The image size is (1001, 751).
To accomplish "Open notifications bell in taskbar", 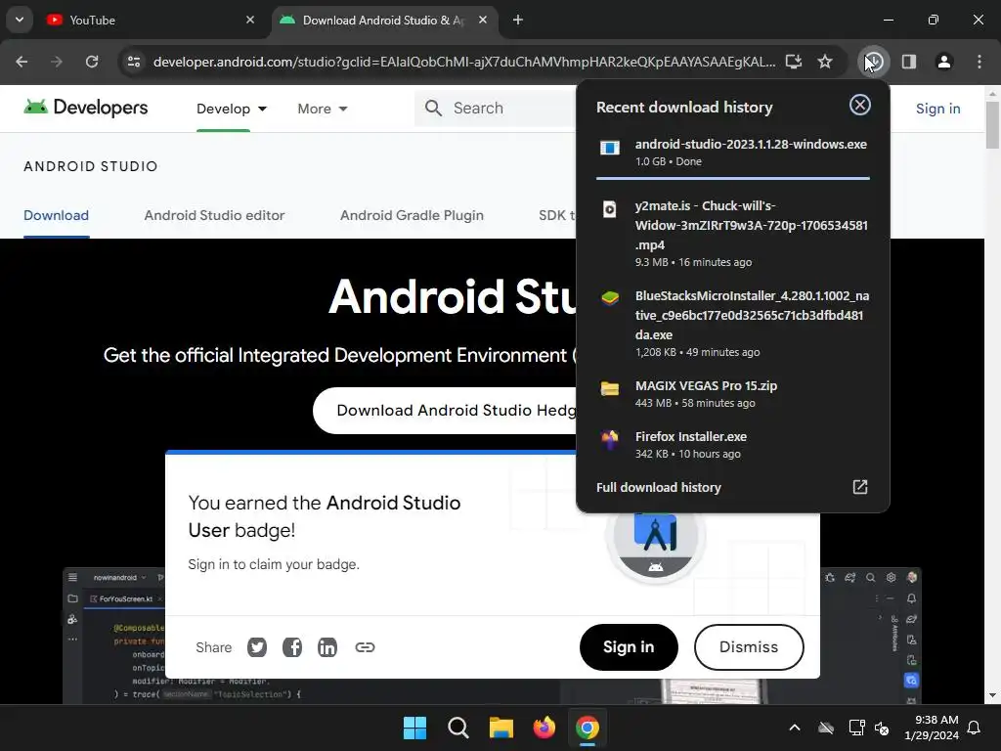I will (975, 728).
